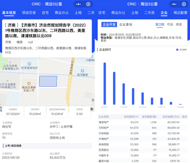Tap the close target icon in right panel

pyautogui.click(x=184, y=4)
